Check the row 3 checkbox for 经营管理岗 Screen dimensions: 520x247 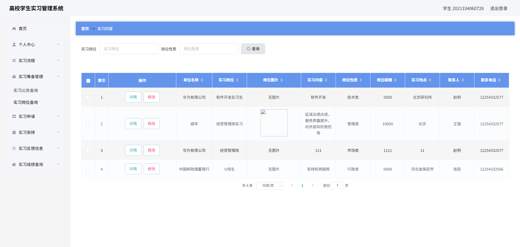pyautogui.click(x=88, y=150)
